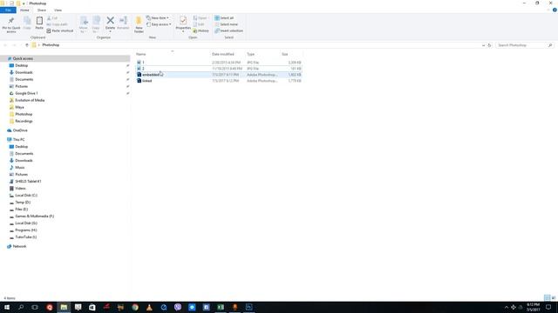The image size is (558, 313).
Task: Switch to the View ribbon tab
Action: pos(58,10)
